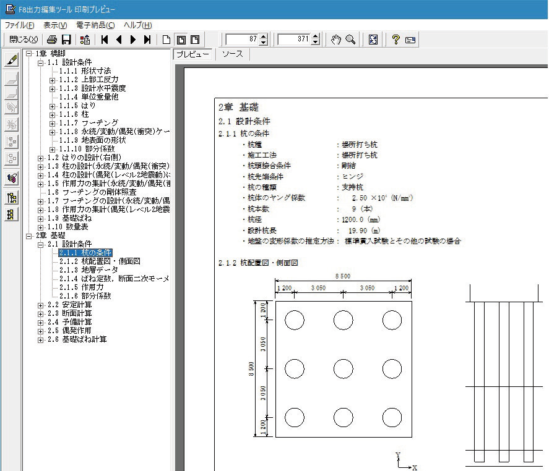Collapse the 1章 橋脚 tree node
The image size is (549, 471).
click(29, 54)
